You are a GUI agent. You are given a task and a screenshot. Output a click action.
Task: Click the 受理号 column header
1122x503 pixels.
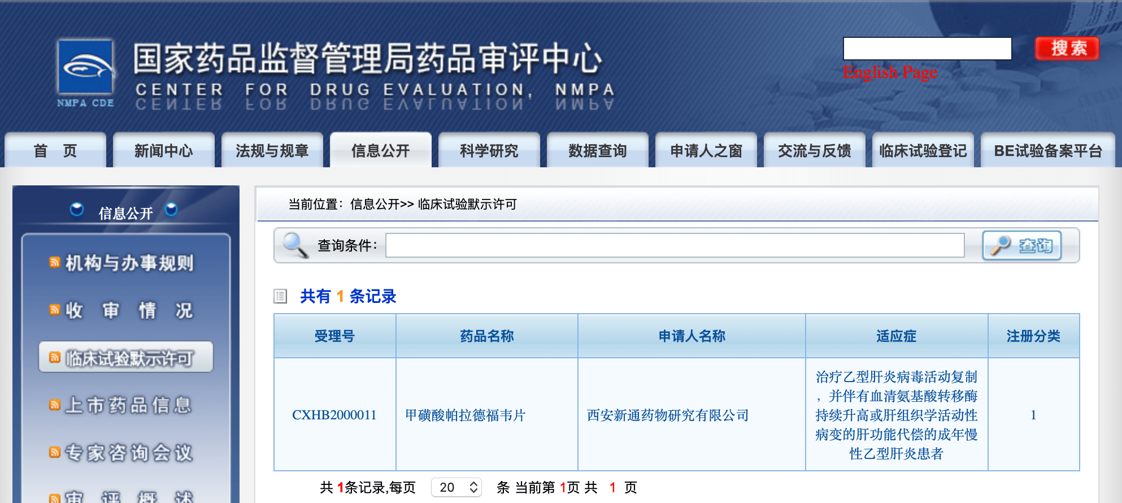tap(335, 336)
